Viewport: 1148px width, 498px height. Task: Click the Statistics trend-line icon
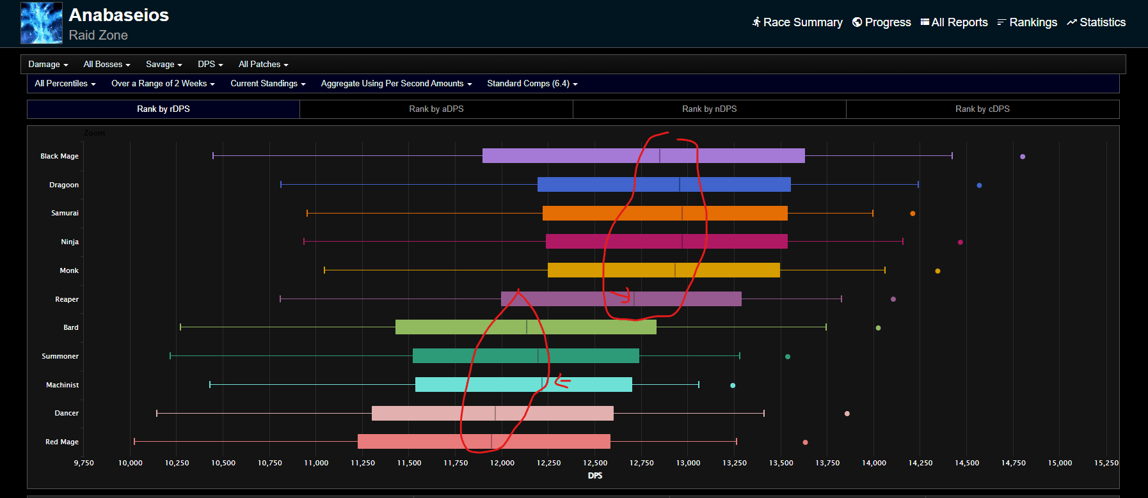click(x=1071, y=22)
